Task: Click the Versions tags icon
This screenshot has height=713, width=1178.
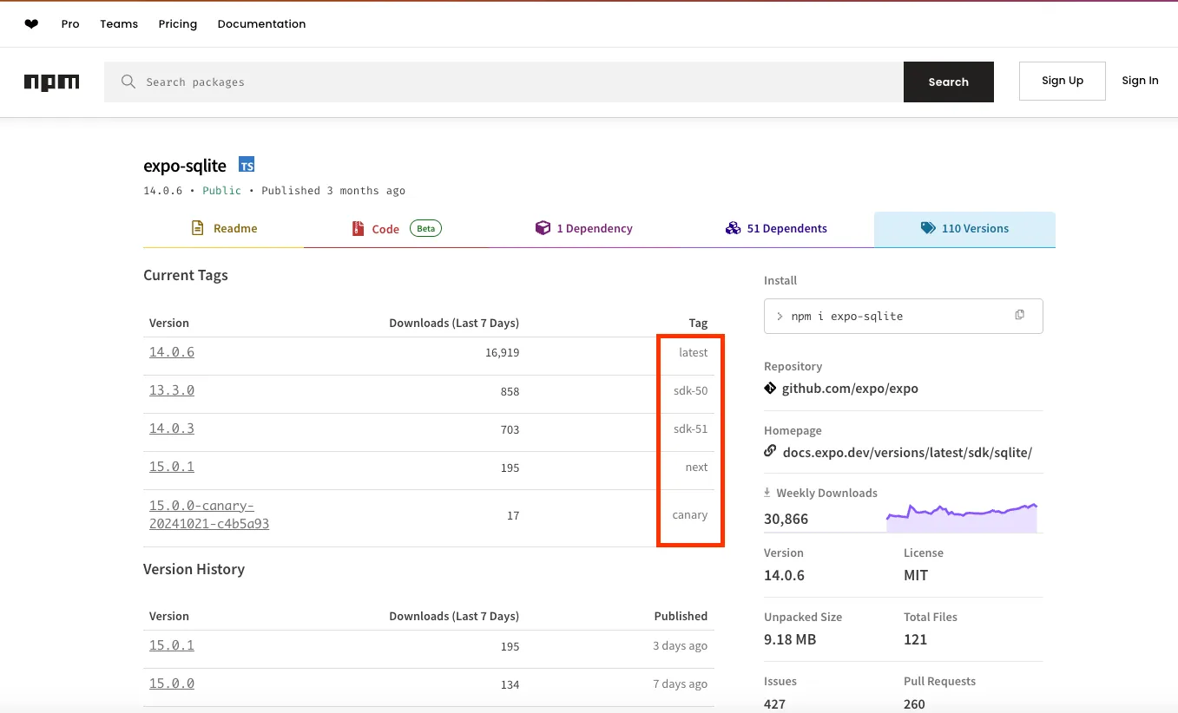Action: click(x=928, y=228)
